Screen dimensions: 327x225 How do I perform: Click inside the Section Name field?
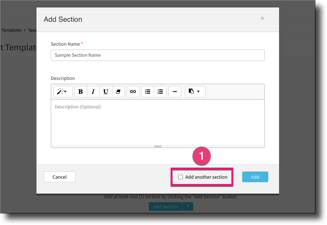coord(157,55)
